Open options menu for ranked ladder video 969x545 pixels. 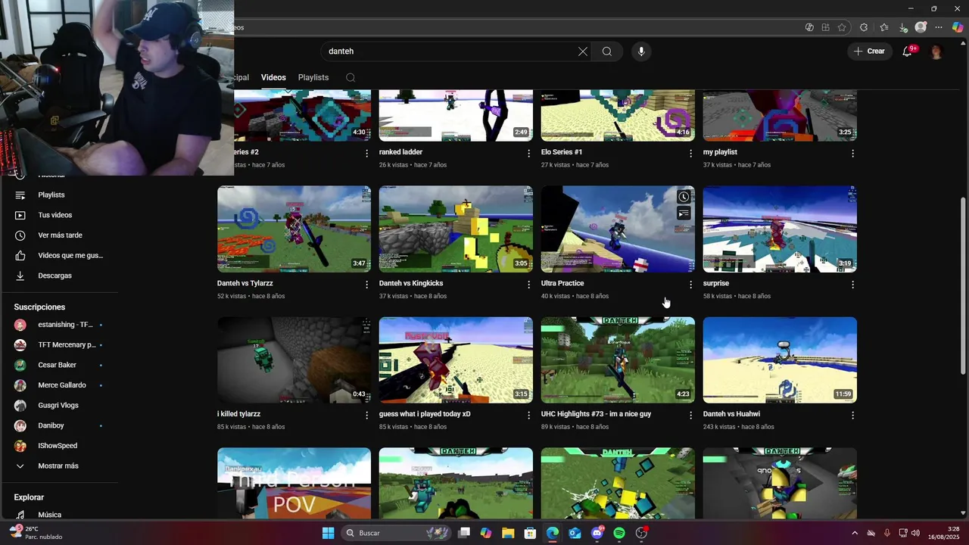[528, 154]
